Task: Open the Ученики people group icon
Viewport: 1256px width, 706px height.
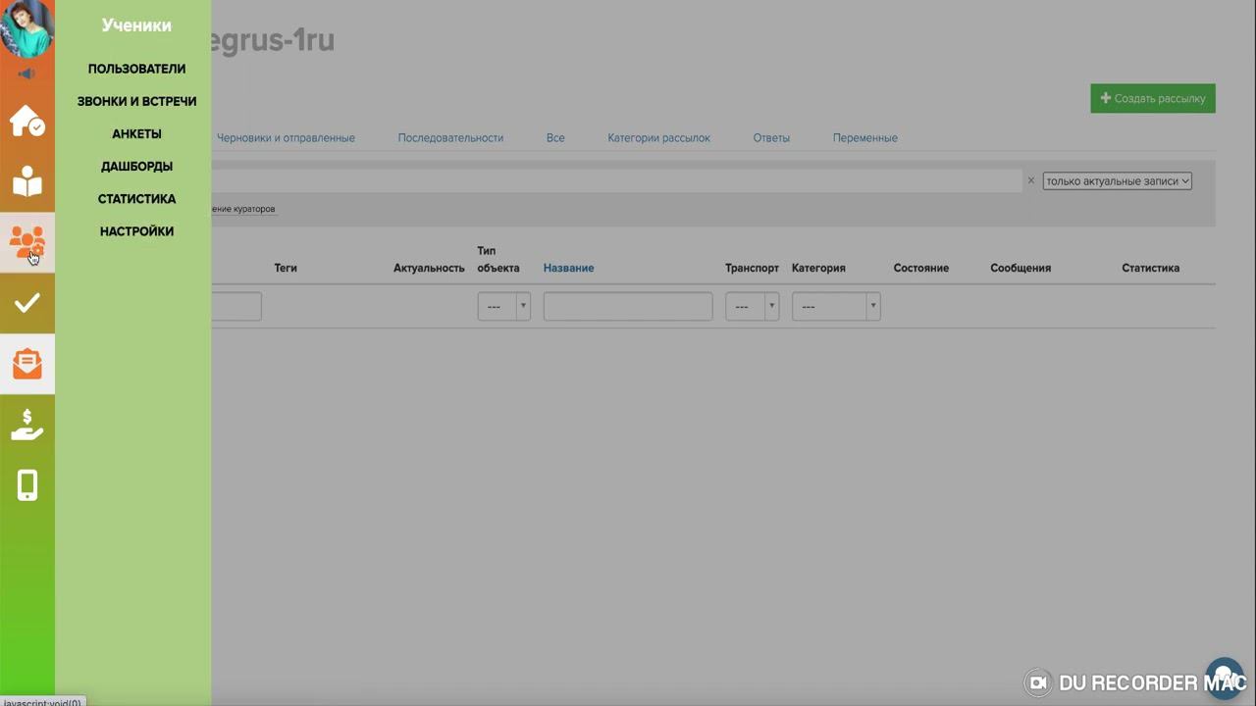Action: coord(27,242)
